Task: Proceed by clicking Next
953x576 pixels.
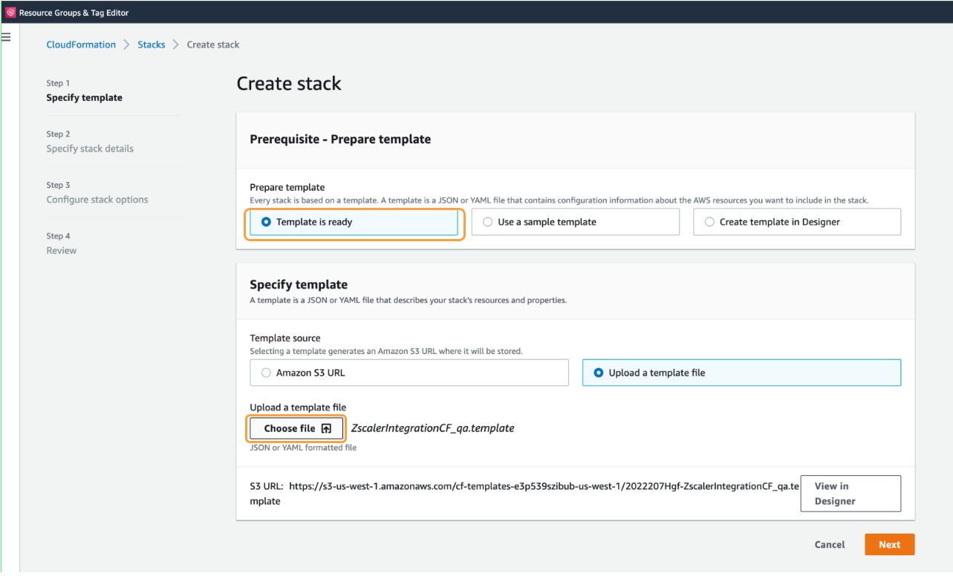Action: click(889, 544)
